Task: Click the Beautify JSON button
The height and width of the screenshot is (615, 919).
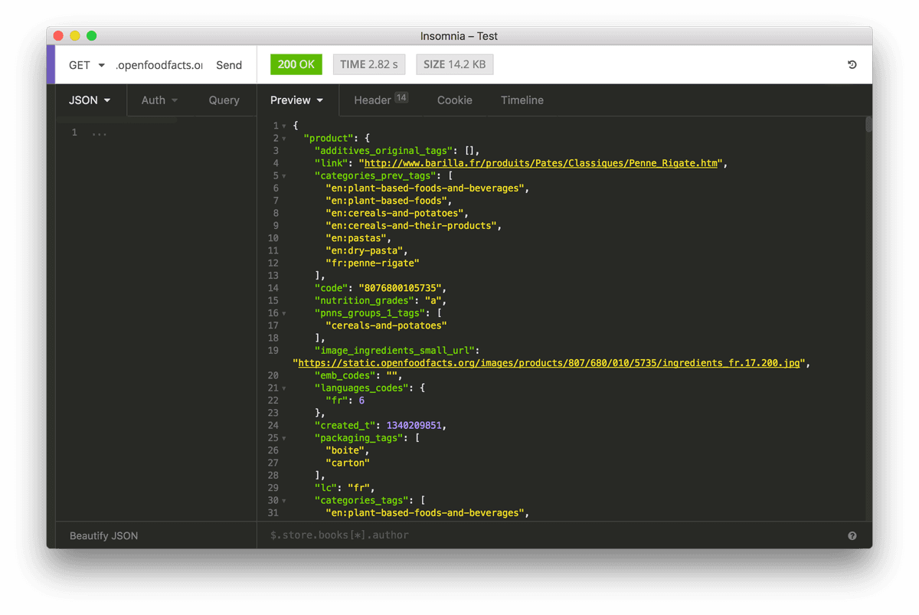Action: coord(104,536)
